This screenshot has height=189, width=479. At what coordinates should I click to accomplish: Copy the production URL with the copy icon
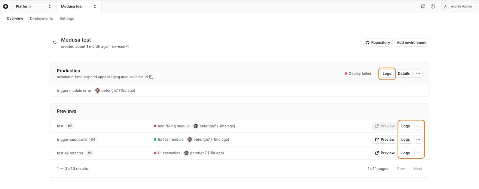tap(151, 77)
